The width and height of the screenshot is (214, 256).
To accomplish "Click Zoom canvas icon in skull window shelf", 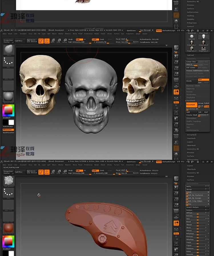I will pyautogui.click(x=176, y=62).
